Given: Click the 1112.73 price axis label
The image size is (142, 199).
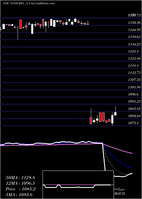Looking at the screenshot, I should pyautogui.click(x=134, y=72).
